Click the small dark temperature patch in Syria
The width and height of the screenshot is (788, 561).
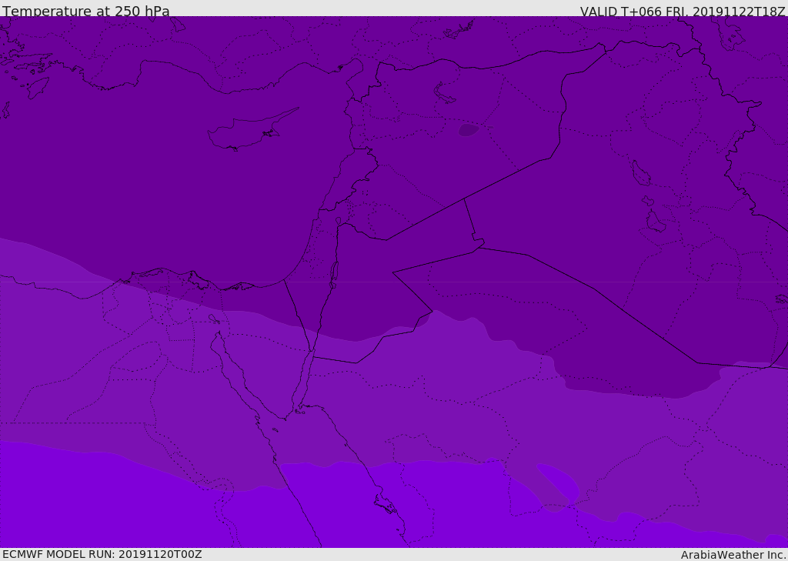[x=469, y=130]
